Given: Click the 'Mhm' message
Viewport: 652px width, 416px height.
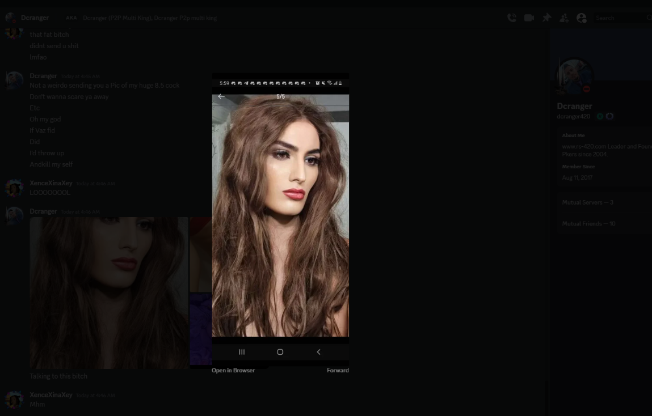Looking at the screenshot, I should [37, 404].
